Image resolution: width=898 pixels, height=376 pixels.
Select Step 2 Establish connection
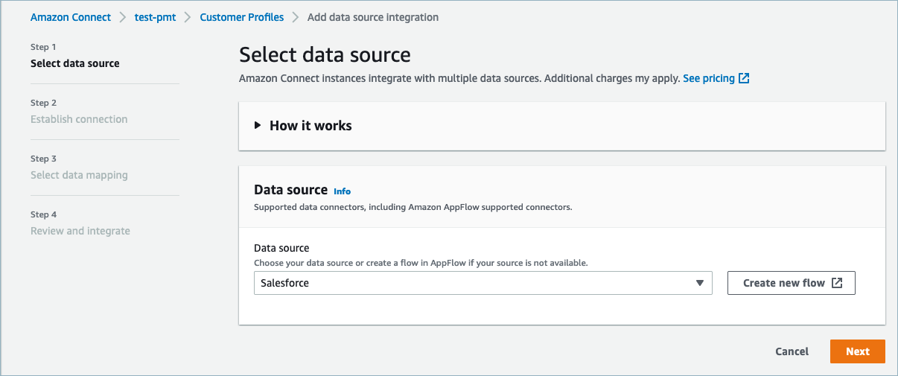click(79, 119)
